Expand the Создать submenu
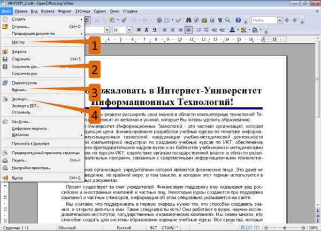Image resolution: width=321 pixels, height=231 pixels. (x=42, y=19)
